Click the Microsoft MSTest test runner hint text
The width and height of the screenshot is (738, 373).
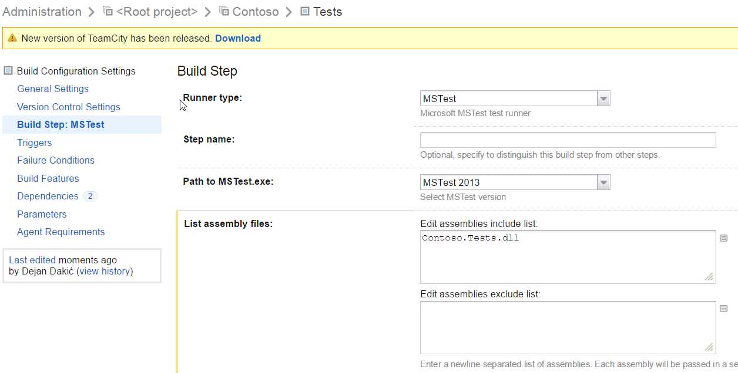[475, 113]
